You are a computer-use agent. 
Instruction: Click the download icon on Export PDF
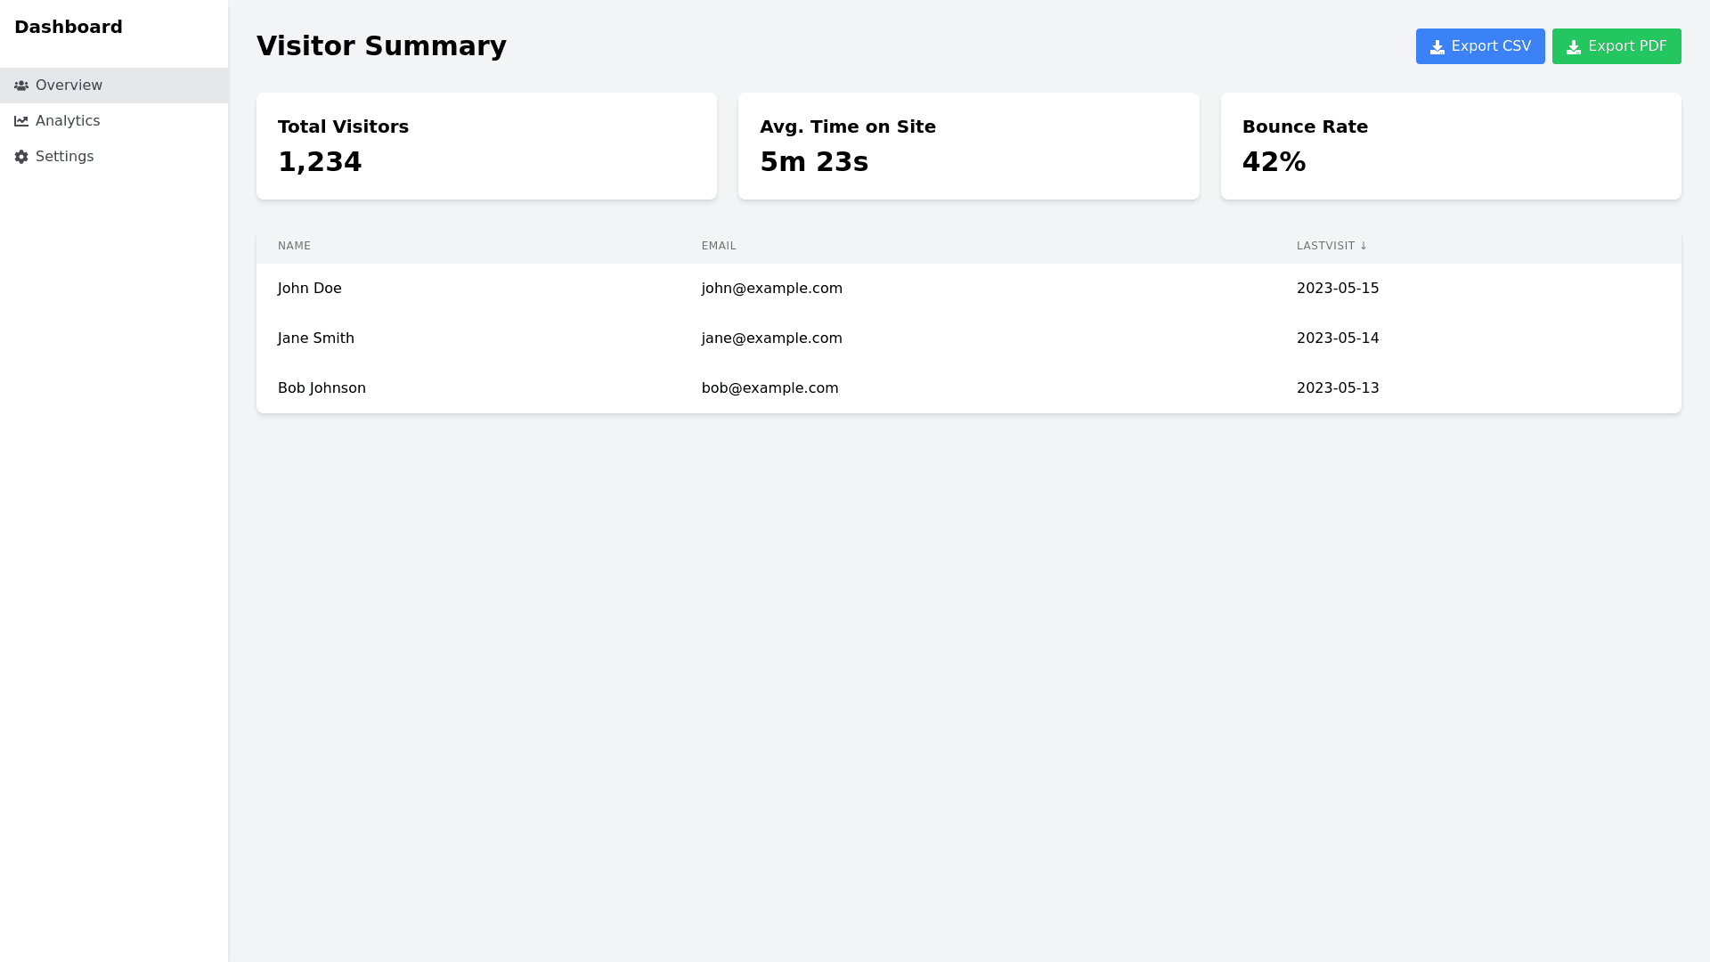tap(1573, 47)
